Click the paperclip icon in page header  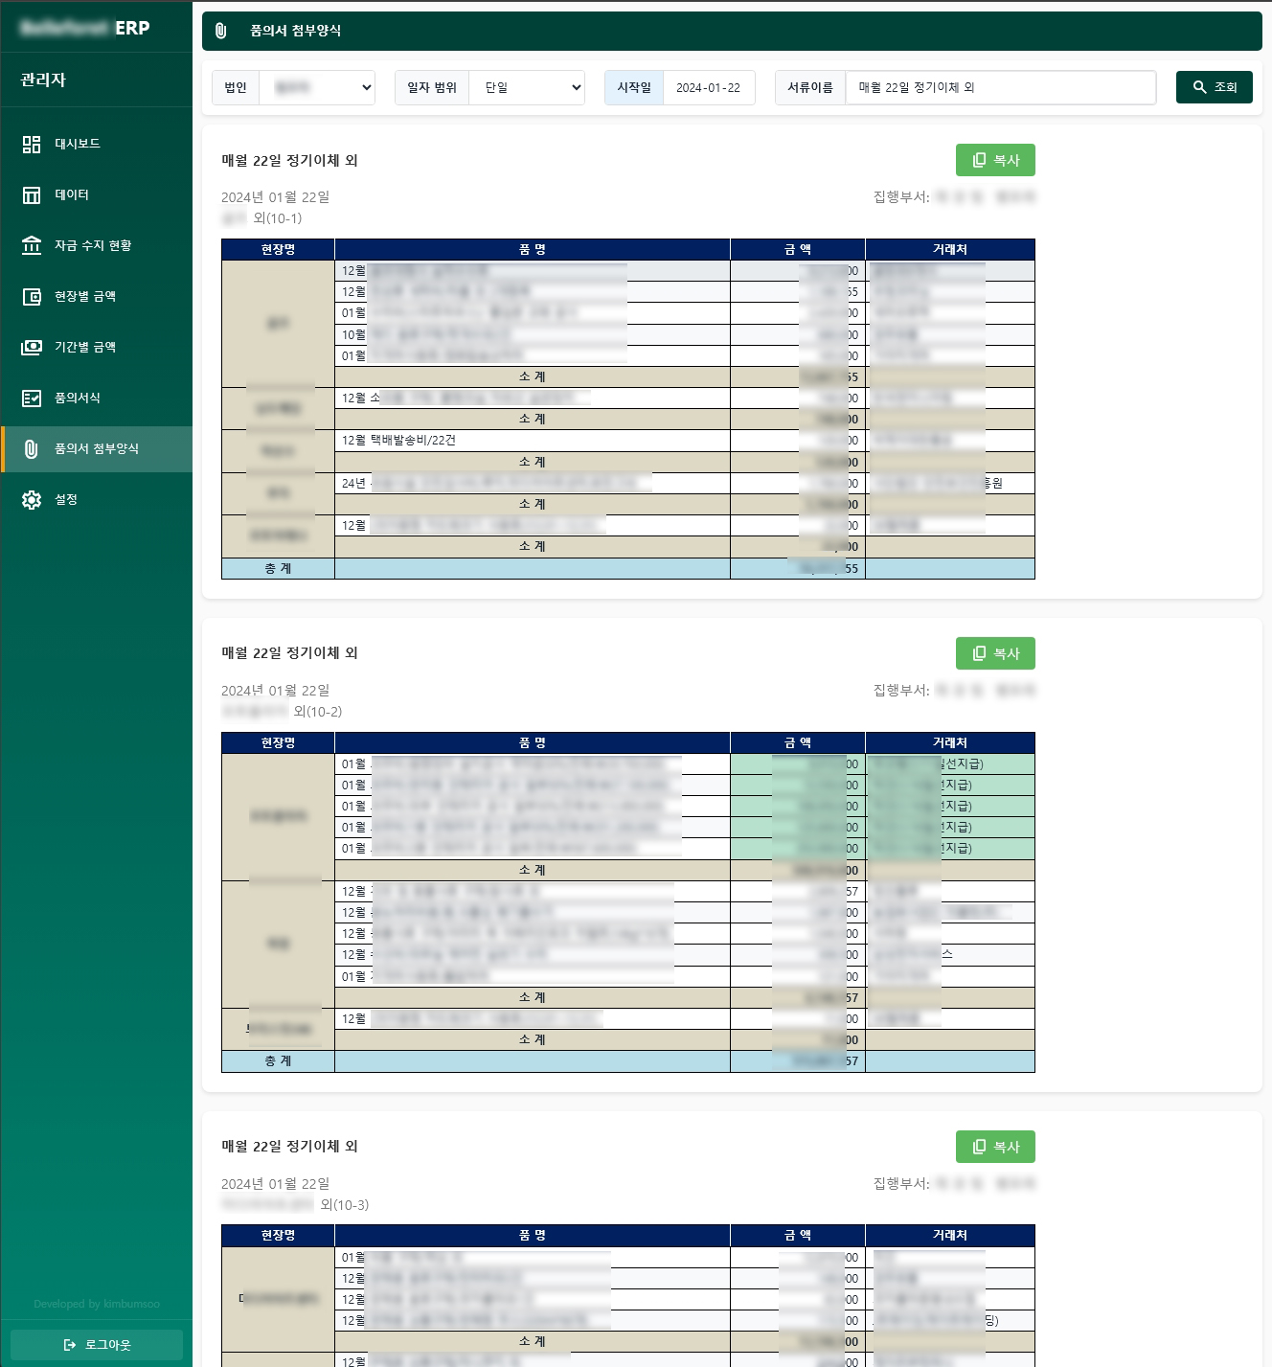click(x=220, y=31)
